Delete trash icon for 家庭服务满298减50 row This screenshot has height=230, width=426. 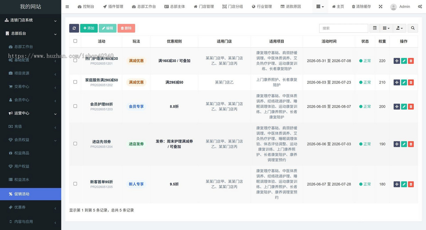[x=411, y=82]
